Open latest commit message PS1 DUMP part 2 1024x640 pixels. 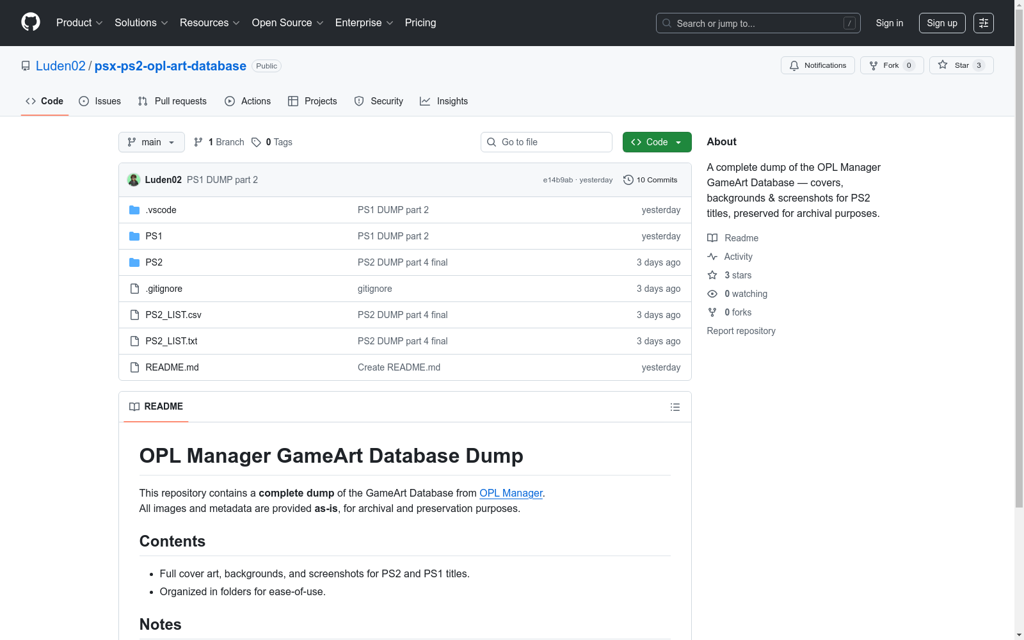(x=222, y=180)
